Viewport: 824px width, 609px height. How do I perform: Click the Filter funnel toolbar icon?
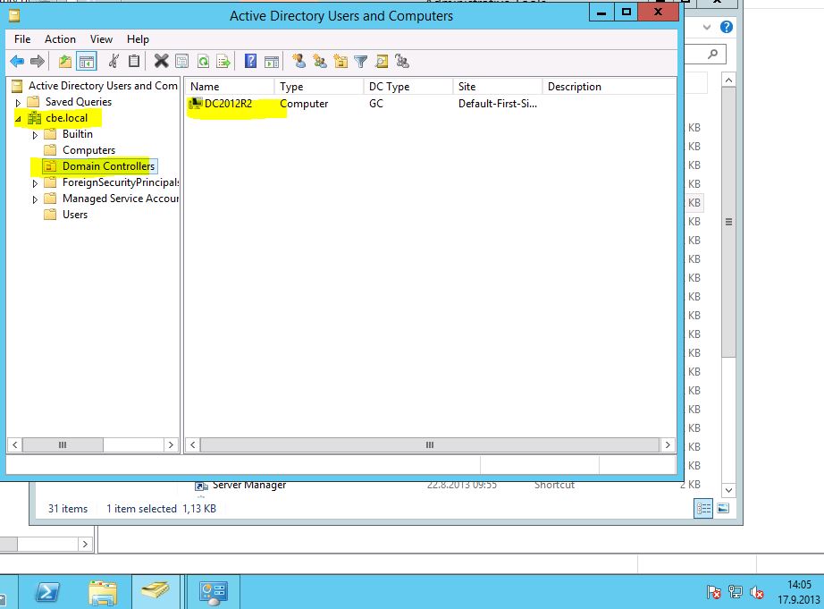coord(361,62)
